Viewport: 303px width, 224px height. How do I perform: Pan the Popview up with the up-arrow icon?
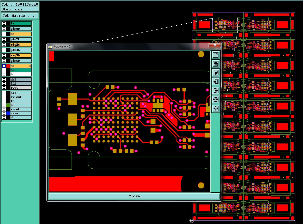point(216,64)
